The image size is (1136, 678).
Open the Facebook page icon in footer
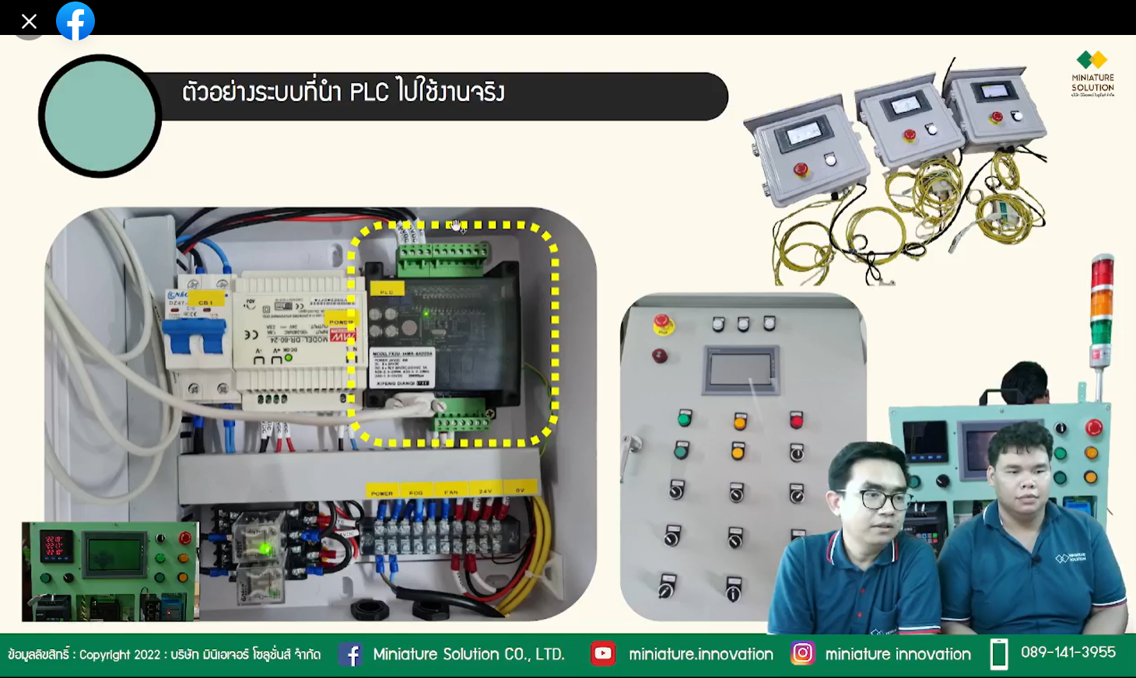tap(352, 654)
